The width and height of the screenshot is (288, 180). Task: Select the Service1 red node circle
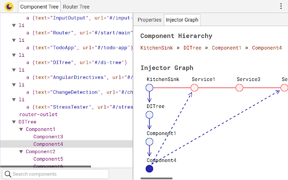click(194, 88)
